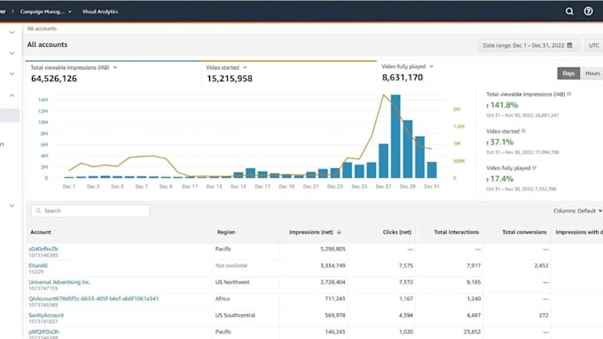This screenshot has height=339, width=603.
Task: Click the 64,526,126 total impressions figure
Action: (x=54, y=79)
